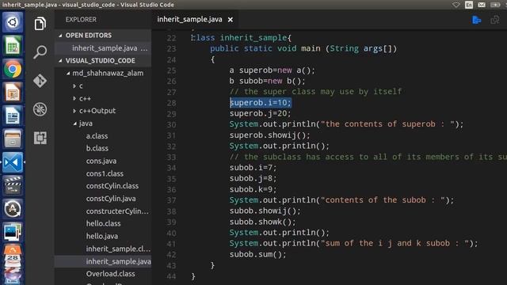Open the file archive manager dock icon

pyautogui.click(x=13, y=139)
